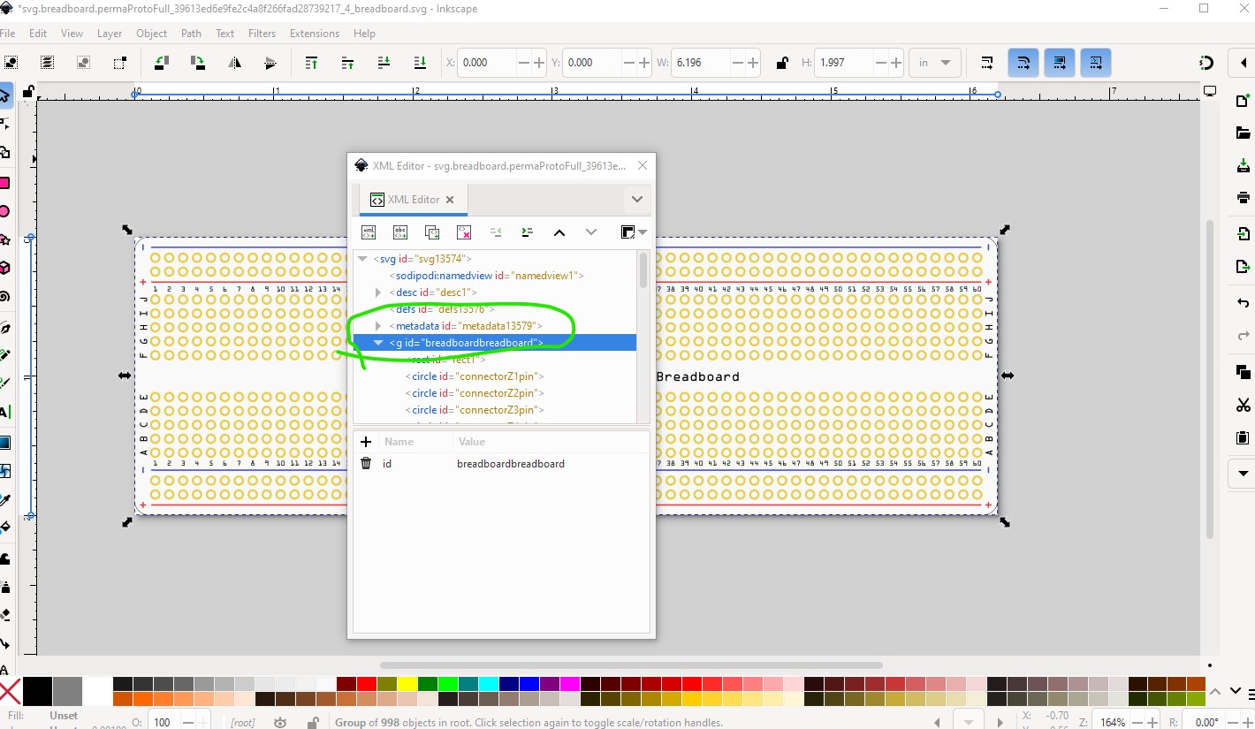
Task: Expand the metadata13579 node
Action: tap(378, 326)
